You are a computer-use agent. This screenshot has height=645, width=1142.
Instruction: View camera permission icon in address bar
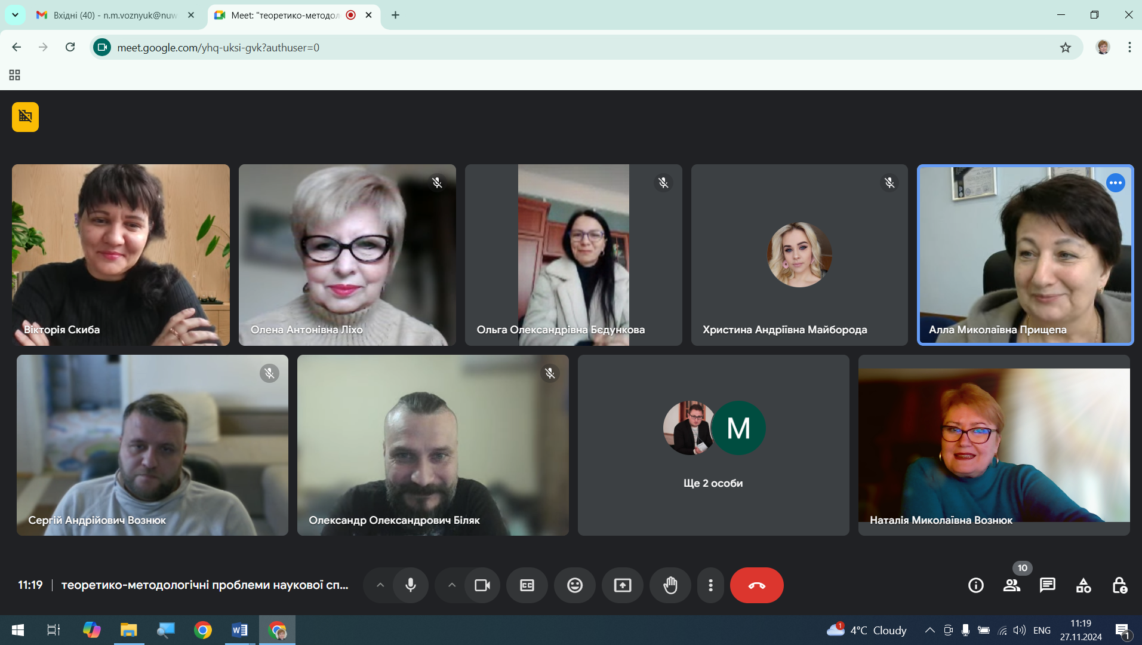pyautogui.click(x=102, y=47)
